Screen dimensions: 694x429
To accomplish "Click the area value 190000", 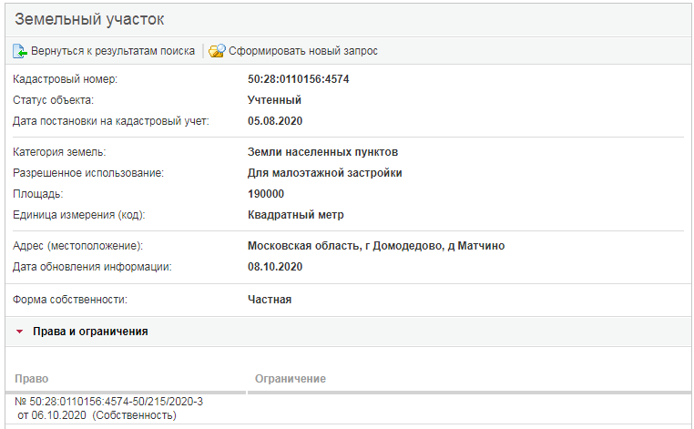I will point(266,194).
